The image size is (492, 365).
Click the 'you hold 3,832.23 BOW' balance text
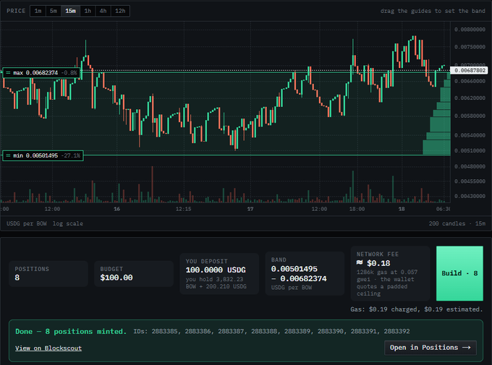pyautogui.click(x=215, y=283)
